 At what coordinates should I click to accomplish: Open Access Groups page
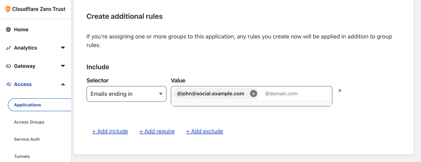coord(29,122)
